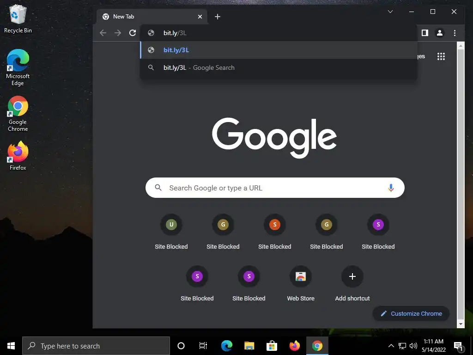Open the Web Store shortcut
Viewport: 473px width, 355px height.
(301, 284)
